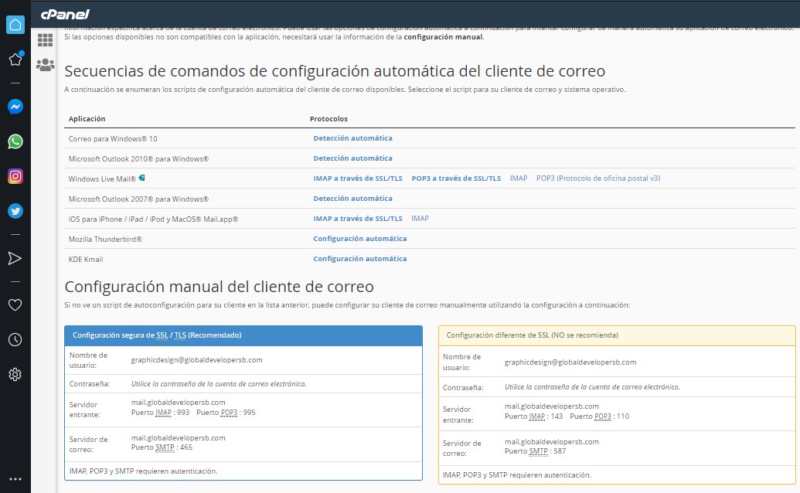This screenshot has height=493, width=800.
Task: Open the heart icon in sidebar
Action: click(x=15, y=304)
